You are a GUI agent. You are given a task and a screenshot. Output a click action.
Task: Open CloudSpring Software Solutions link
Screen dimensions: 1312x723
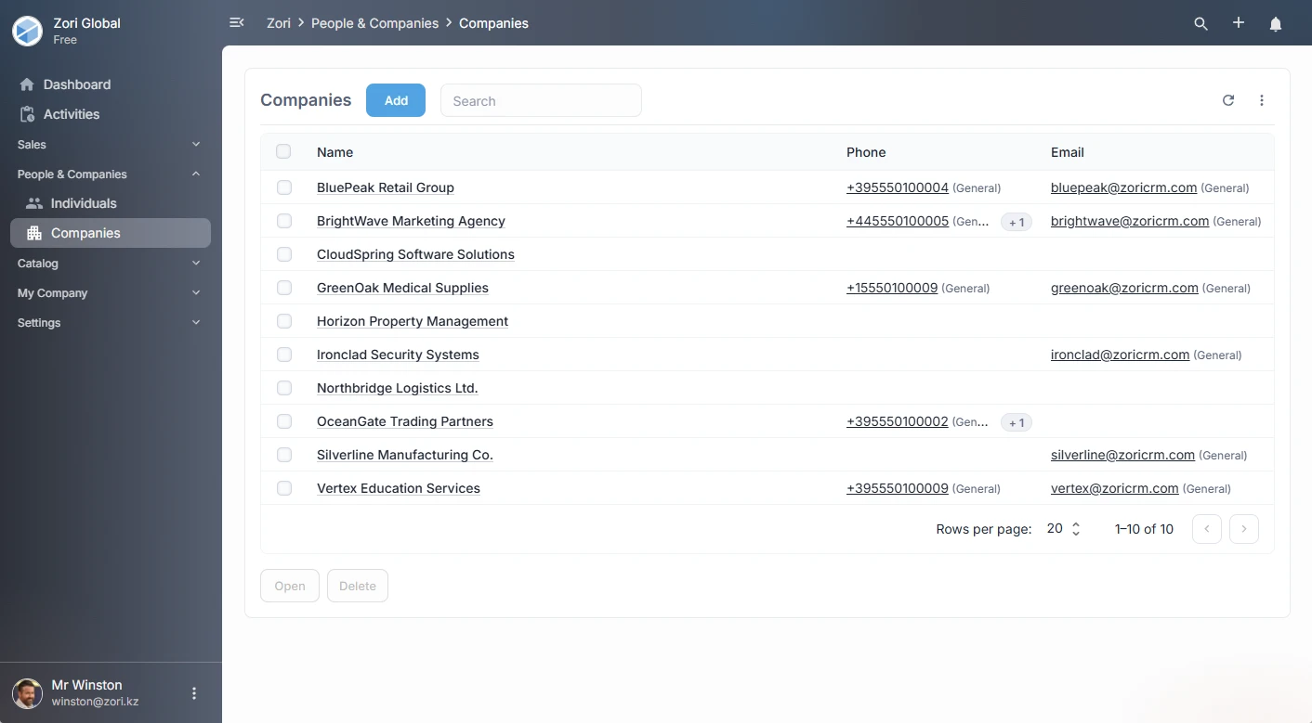[x=415, y=254]
